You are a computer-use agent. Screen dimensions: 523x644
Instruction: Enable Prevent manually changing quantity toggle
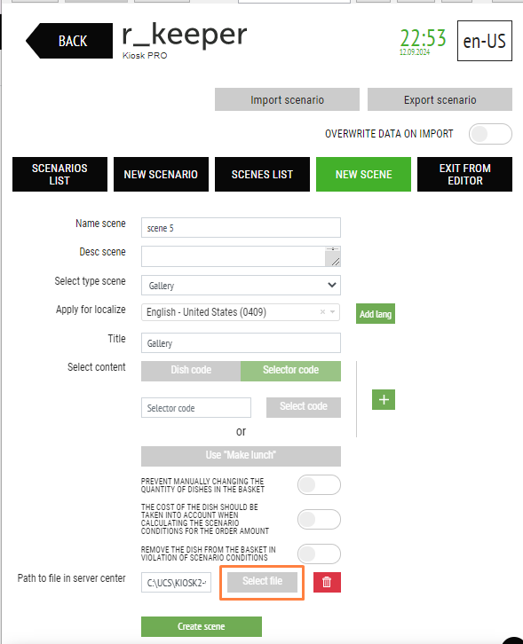point(319,485)
